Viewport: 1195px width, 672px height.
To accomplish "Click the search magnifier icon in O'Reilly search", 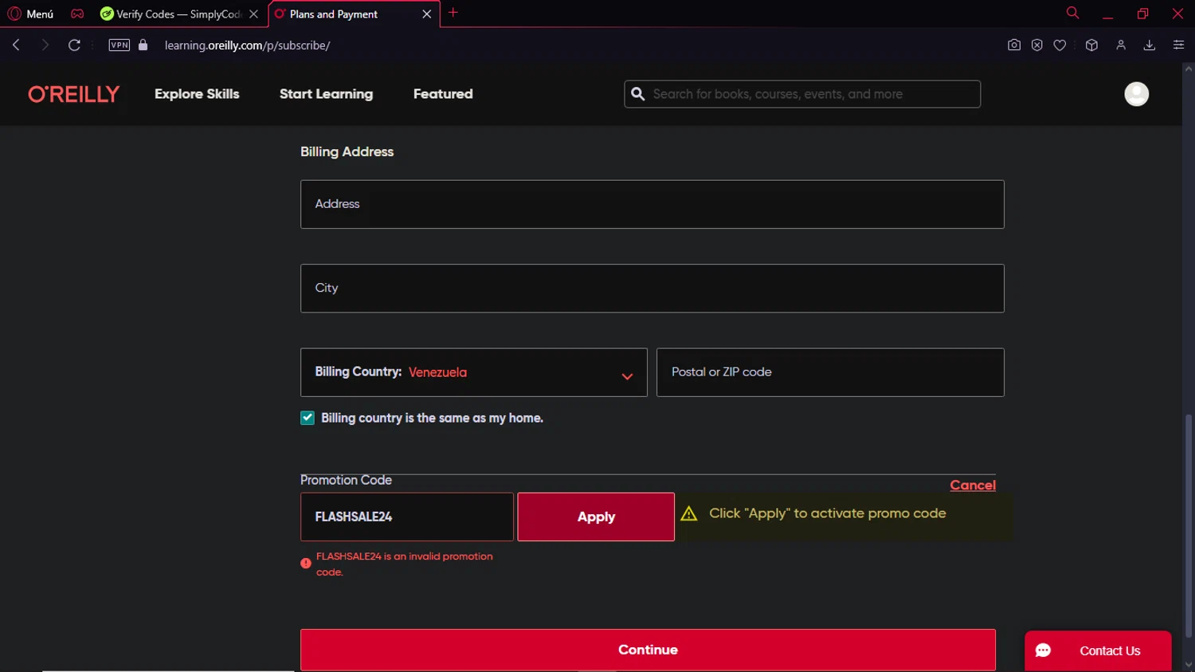I will point(638,94).
